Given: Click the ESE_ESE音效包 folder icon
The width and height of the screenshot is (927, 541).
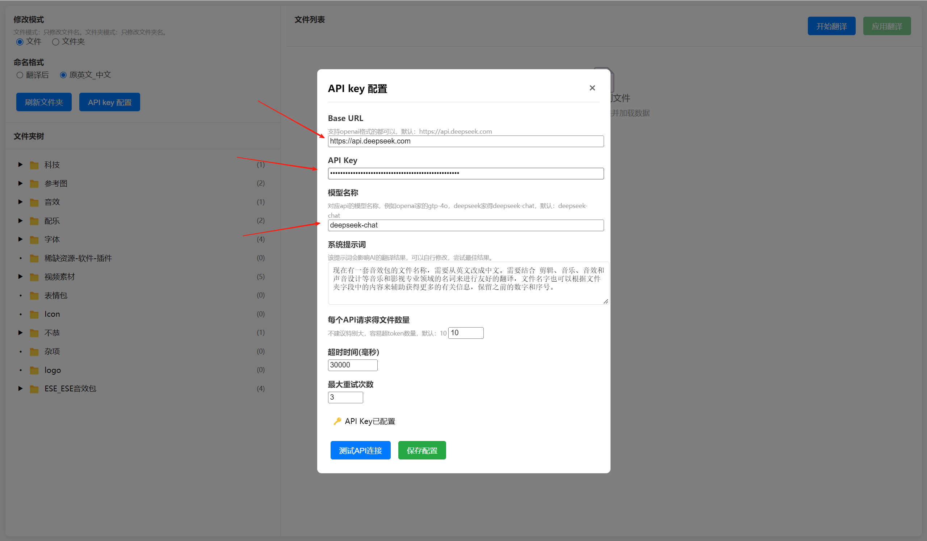Looking at the screenshot, I should click(x=34, y=389).
